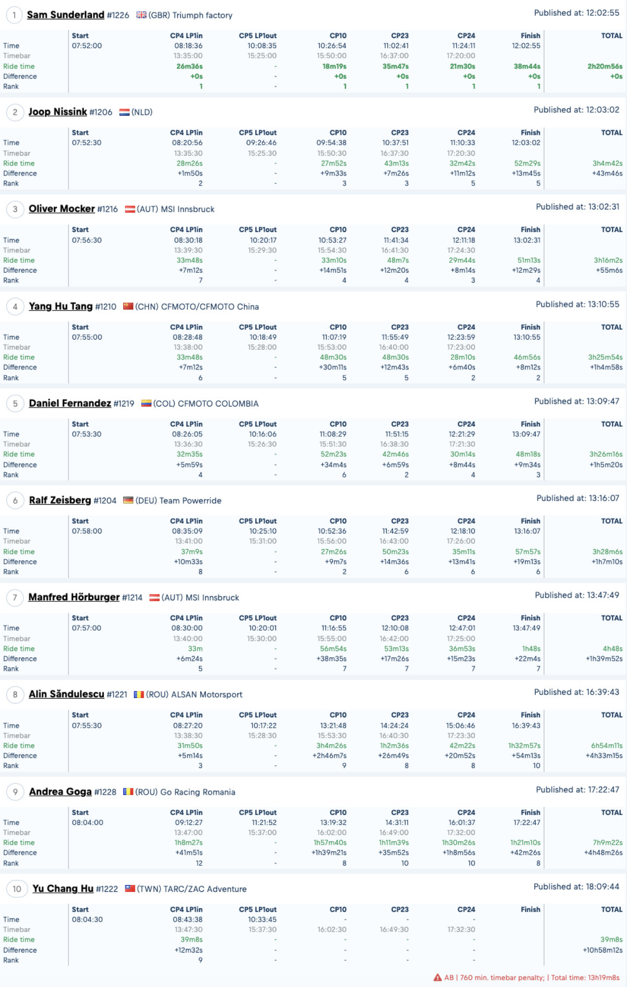Click the Austrian flag next to Oliver Mocker
This screenshot has width=627, height=987.
[x=130, y=209]
